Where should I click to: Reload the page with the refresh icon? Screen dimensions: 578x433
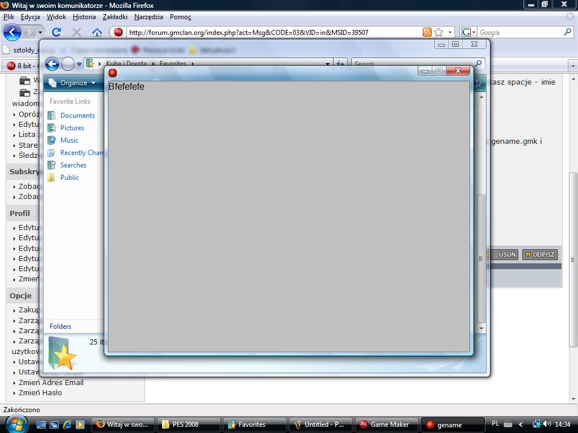56,32
